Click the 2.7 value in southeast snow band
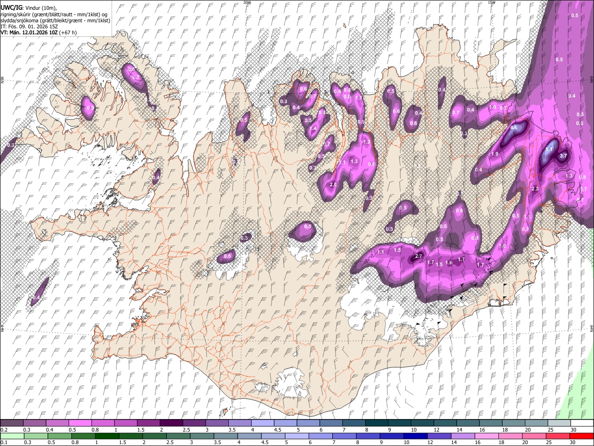 419,256
